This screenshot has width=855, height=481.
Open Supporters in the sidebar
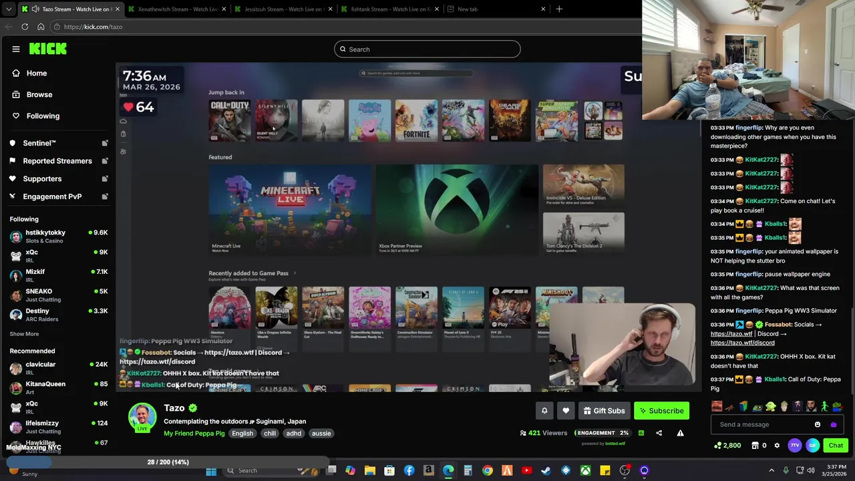(x=59, y=179)
